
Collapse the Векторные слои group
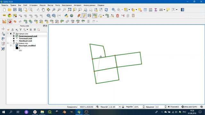point(8,34)
